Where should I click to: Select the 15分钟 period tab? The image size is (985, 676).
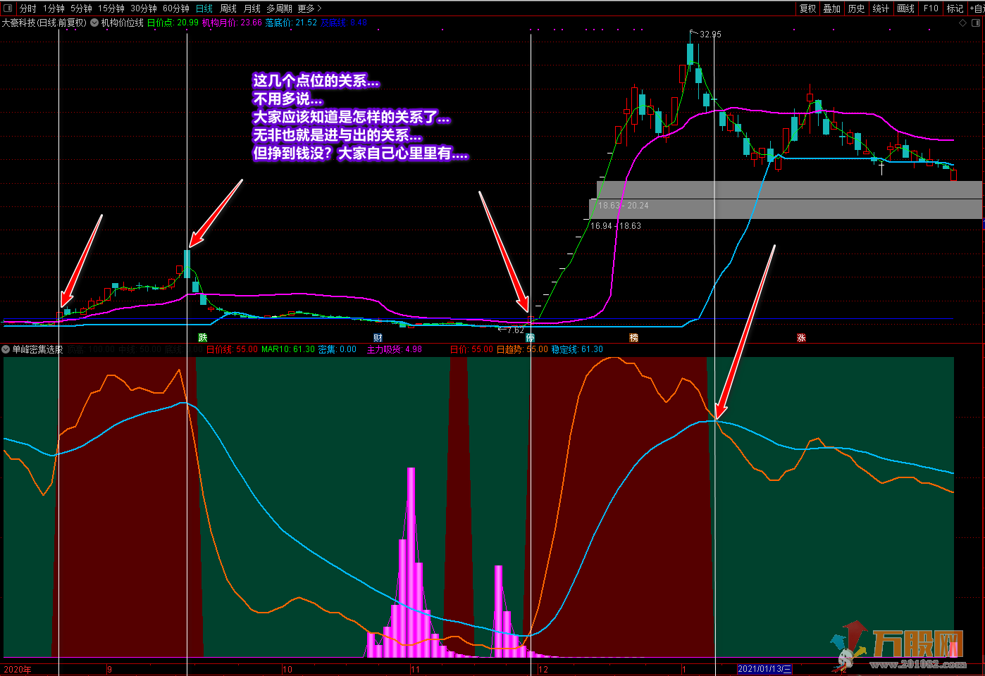coord(111,8)
